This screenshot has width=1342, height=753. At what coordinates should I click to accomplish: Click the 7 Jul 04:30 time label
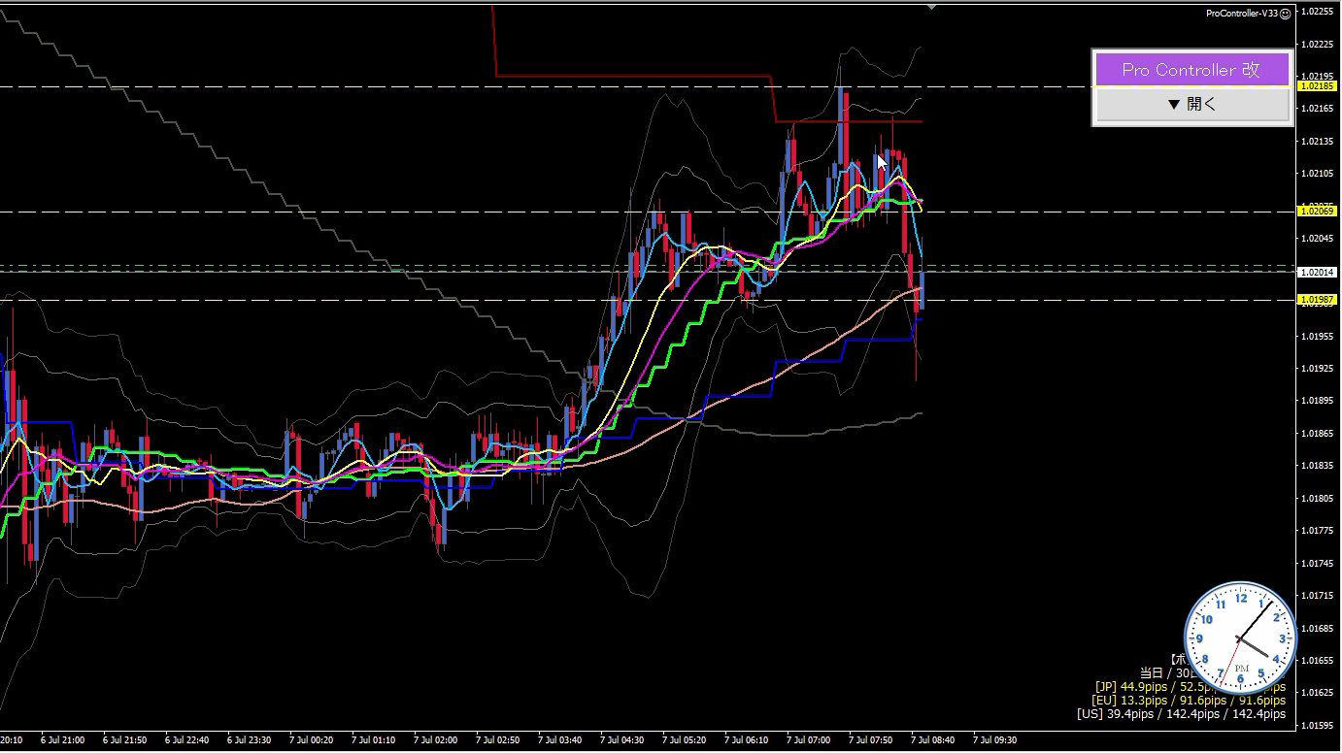pyautogui.click(x=621, y=740)
